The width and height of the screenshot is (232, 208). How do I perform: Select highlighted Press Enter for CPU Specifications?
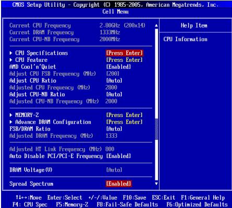tap(125, 53)
